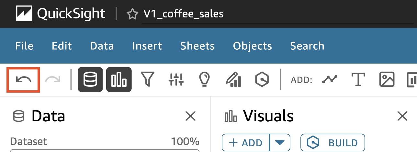Close the Data pane

pyautogui.click(x=190, y=116)
